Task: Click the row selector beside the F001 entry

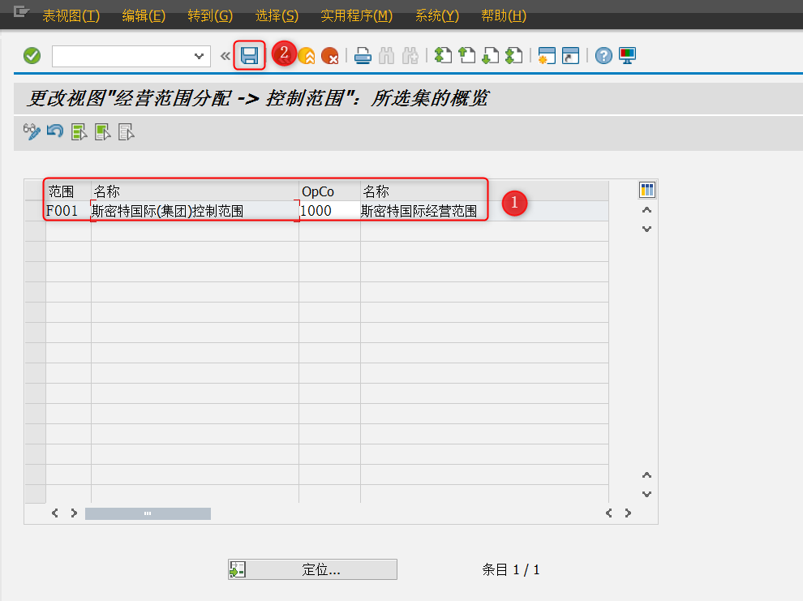Action: pyautogui.click(x=34, y=210)
